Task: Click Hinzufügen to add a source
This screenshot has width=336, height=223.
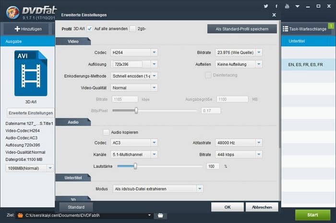Action: (28, 29)
